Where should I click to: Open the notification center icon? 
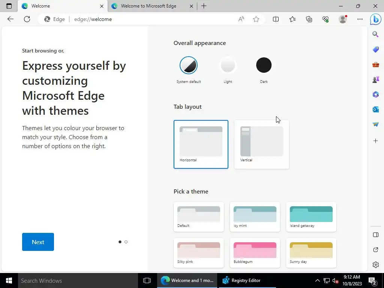tap(372, 280)
